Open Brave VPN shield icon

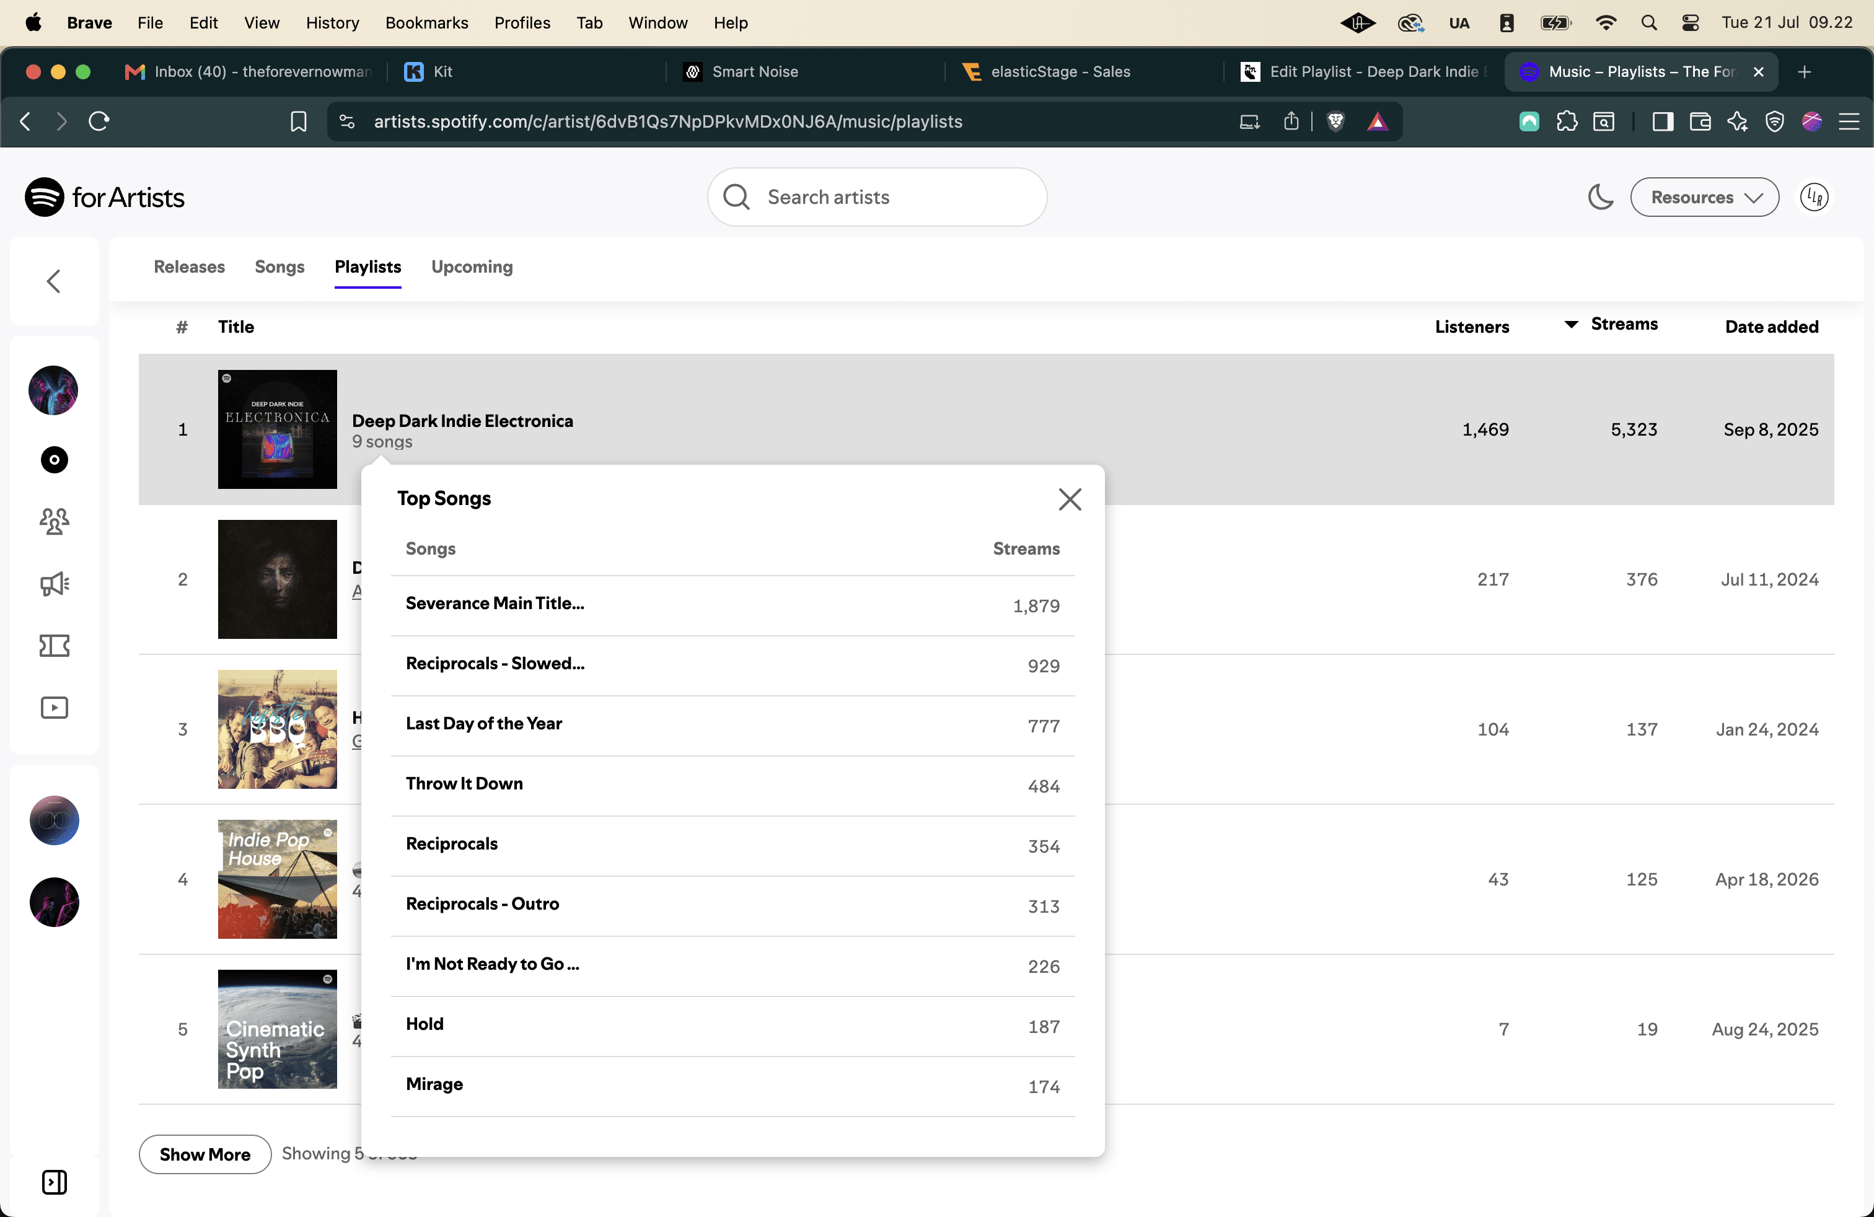pos(1774,121)
